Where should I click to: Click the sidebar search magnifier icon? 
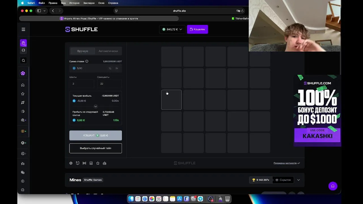point(24,61)
